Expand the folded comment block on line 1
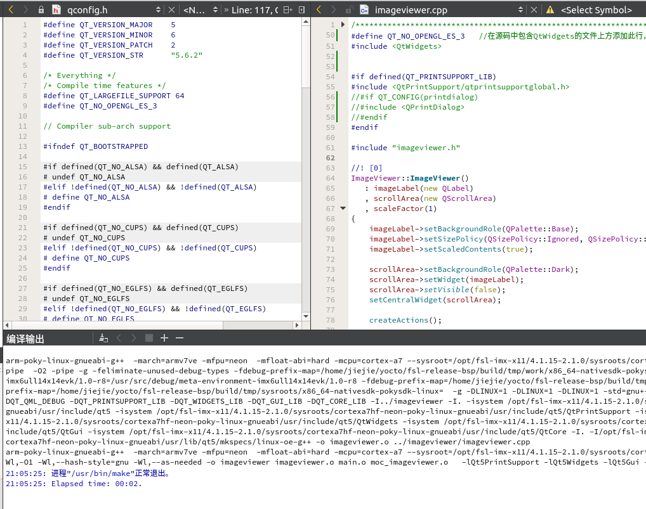This screenshot has width=646, height=509. click(x=342, y=24)
